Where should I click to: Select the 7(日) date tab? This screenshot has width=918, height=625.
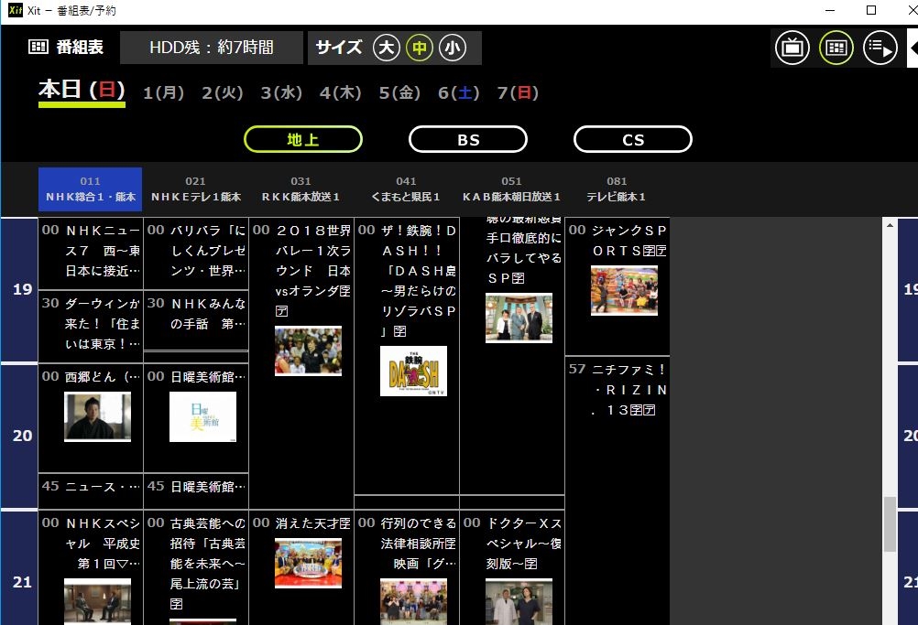519,92
